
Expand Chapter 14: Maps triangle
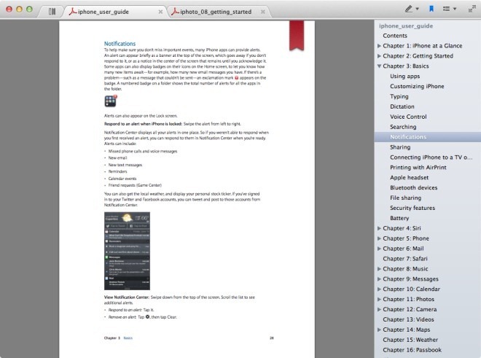point(379,330)
